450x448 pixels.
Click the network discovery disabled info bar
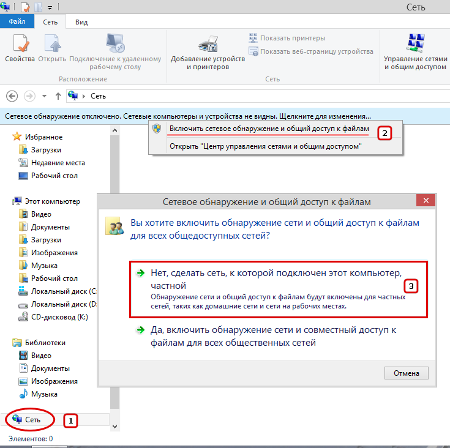[x=225, y=116]
